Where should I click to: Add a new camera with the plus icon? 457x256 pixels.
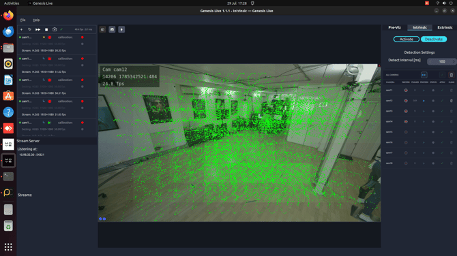point(21,29)
